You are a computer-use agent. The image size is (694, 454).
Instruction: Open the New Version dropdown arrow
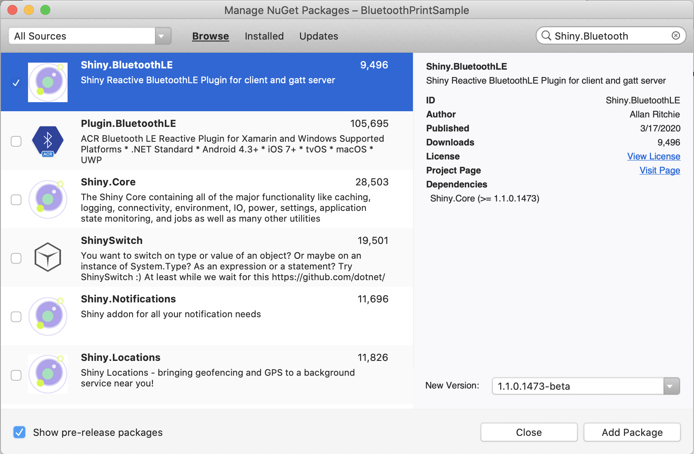(671, 386)
